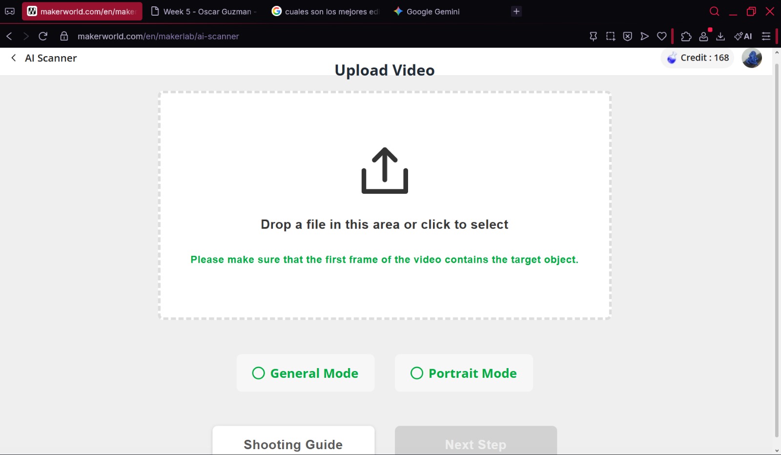Open a new browser tab with plus button
This screenshot has width=781, height=455.
516,11
